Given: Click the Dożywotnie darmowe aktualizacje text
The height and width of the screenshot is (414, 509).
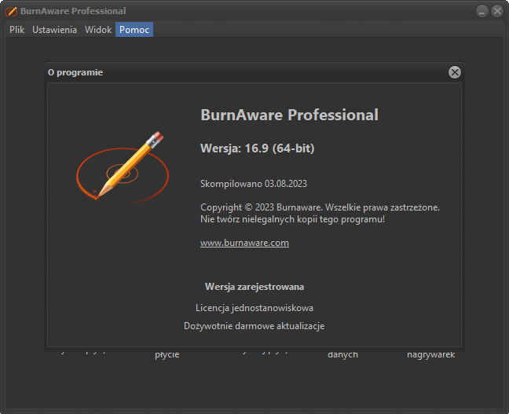Looking at the screenshot, I should click(255, 326).
